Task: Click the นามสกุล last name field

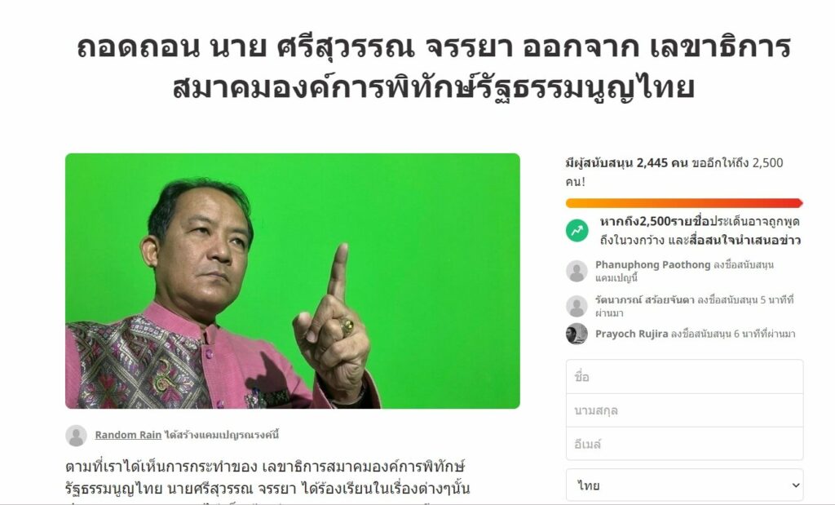Action: 684,410
